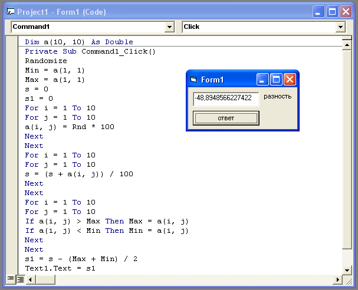The height and width of the screenshot is (290, 358).
Task: Minimize the Form1 window
Action: tap(262, 80)
